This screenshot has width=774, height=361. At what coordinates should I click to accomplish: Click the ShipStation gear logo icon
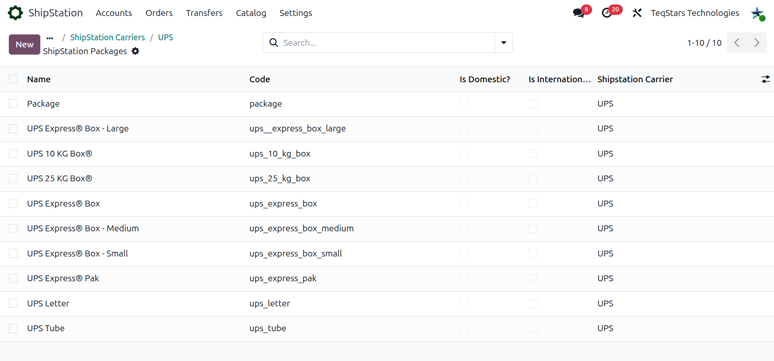click(x=16, y=13)
